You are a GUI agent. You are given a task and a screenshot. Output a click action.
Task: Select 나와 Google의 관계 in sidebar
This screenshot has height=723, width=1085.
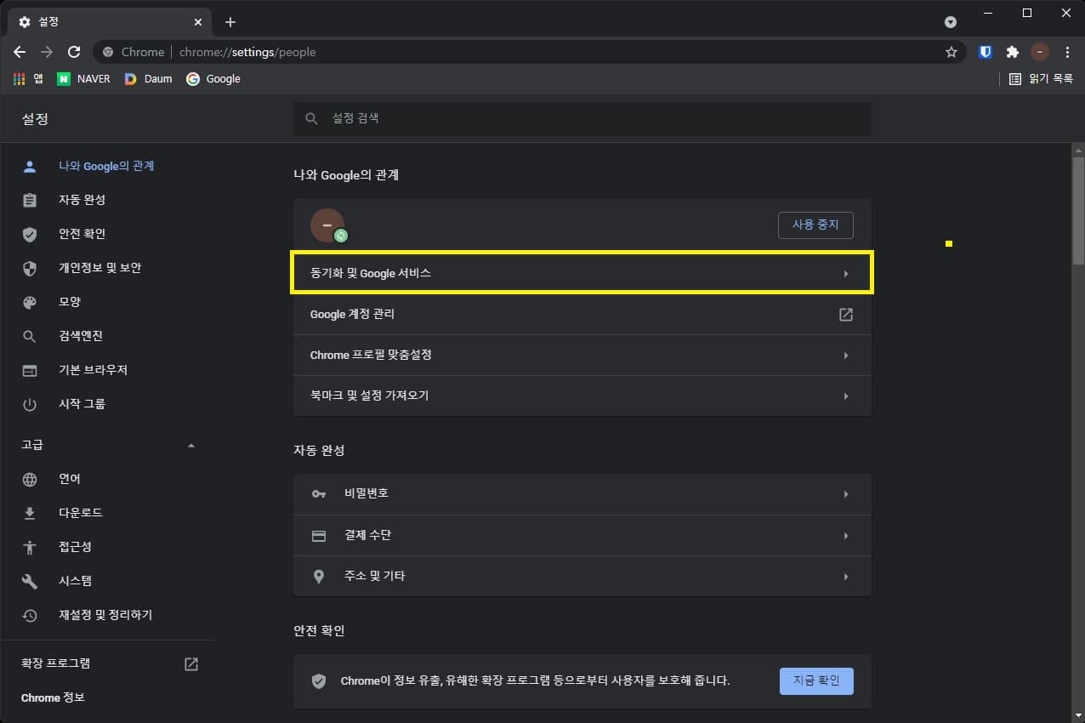[x=106, y=166]
